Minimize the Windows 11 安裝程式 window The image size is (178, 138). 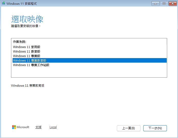155,4
